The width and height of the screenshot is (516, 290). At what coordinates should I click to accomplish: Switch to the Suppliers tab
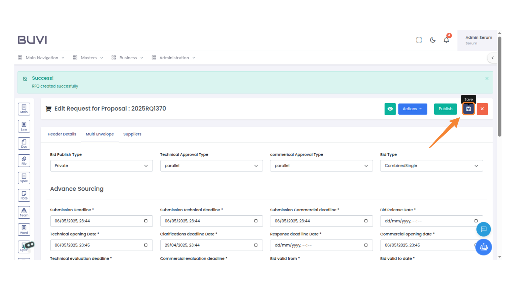[x=132, y=134]
